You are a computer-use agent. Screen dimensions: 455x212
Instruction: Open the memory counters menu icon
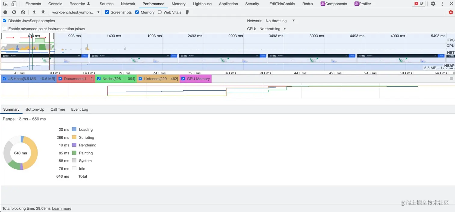click(451, 79)
